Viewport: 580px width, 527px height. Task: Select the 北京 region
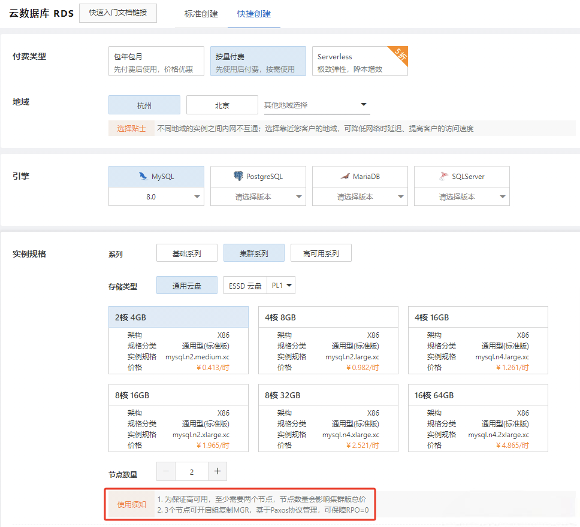[x=222, y=105]
